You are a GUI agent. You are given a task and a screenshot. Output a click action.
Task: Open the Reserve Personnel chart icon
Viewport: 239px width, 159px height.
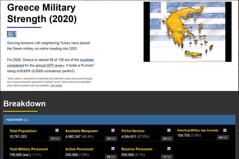(169, 149)
